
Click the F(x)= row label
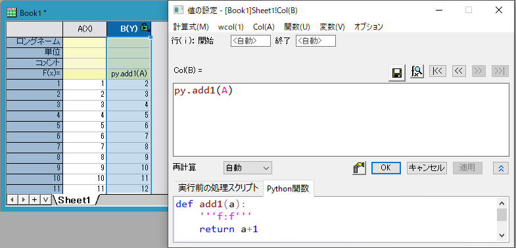pos(35,74)
